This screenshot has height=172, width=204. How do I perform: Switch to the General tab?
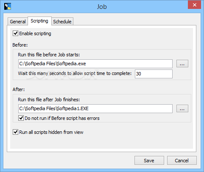pos(18,22)
